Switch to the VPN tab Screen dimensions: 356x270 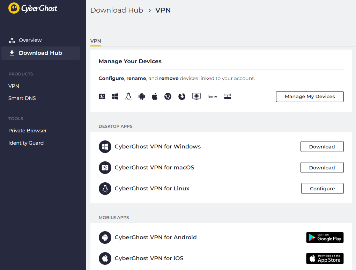pyautogui.click(x=96, y=41)
